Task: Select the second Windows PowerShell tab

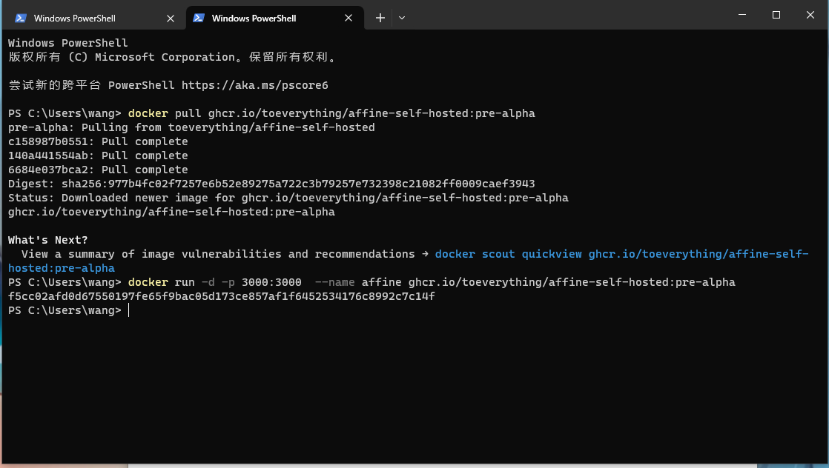Action: pyautogui.click(x=275, y=18)
